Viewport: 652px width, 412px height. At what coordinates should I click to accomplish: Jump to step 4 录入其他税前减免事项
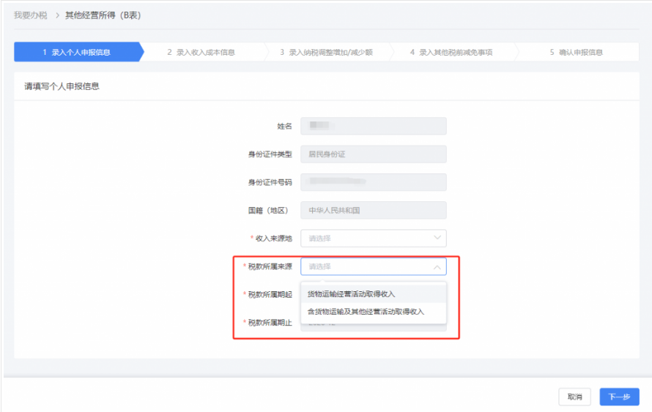tap(451, 53)
